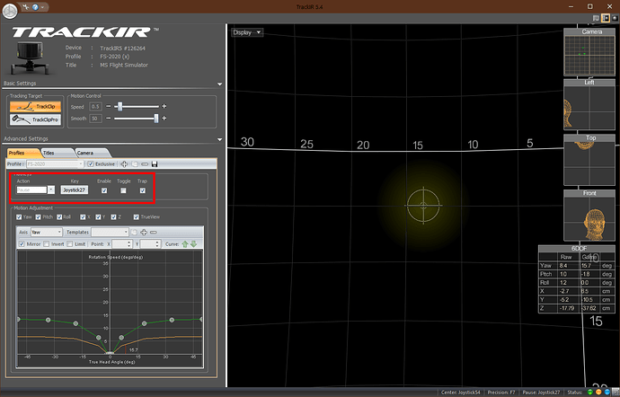The width and height of the screenshot is (620, 397).
Task: Expand the Templates dropdown
Action: pos(111,232)
